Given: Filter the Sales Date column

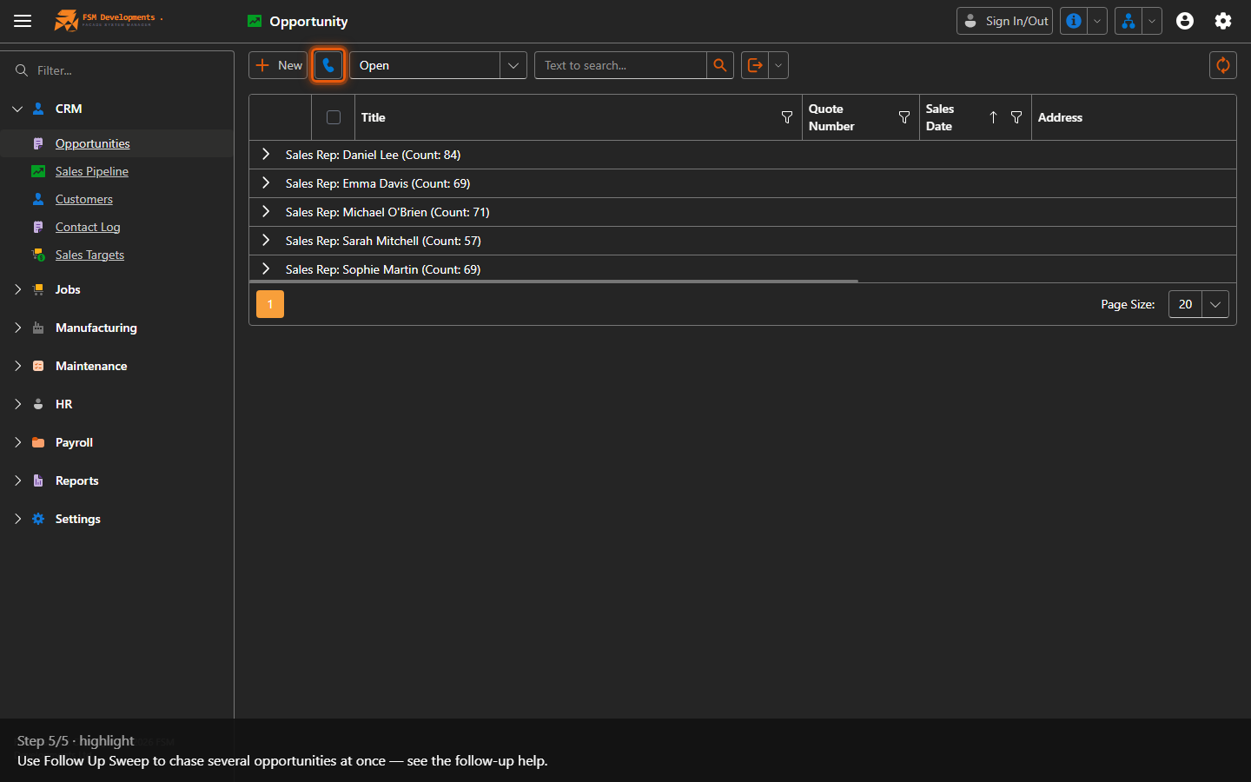Looking at the screenshot, I should pos(1016,117).
